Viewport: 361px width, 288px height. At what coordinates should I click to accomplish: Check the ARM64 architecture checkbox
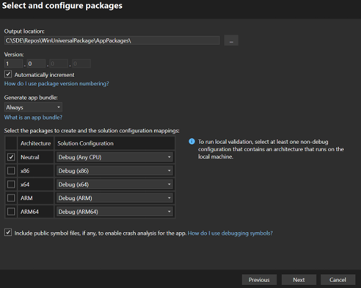11,212
